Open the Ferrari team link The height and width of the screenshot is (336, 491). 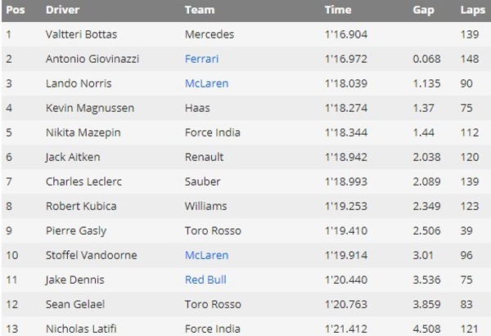tap(202, 59)
